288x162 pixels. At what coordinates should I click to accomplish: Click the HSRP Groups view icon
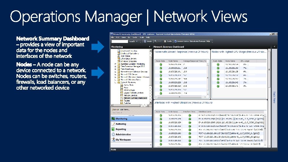(121, 90)
